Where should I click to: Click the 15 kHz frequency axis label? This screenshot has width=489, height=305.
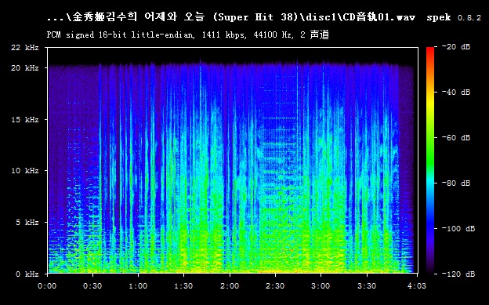[x=24, y=119]
